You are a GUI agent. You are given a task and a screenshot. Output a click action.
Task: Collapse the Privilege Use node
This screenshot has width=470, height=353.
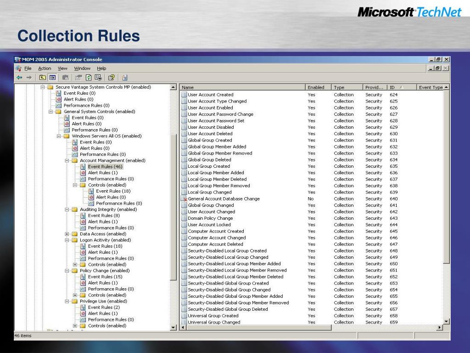pos(67,302)
